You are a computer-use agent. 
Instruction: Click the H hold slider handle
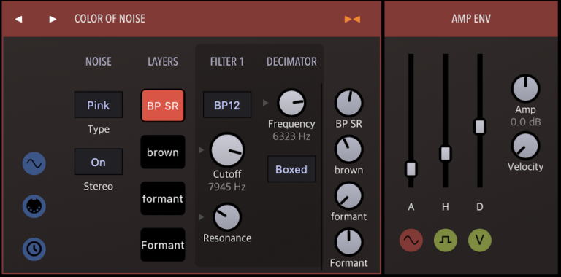[x=446, y=154]
